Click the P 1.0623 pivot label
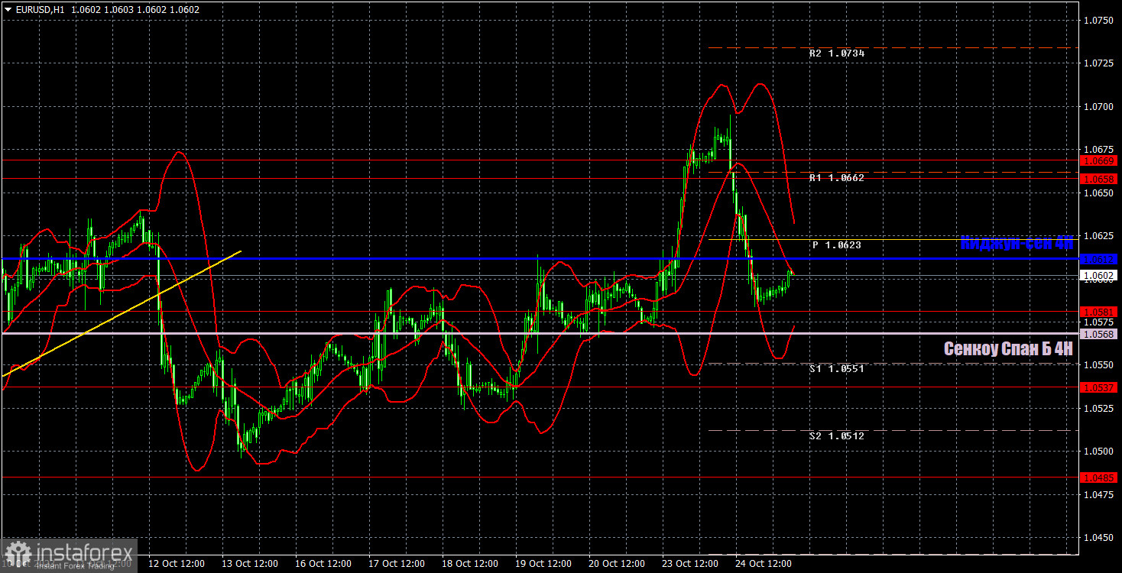 click(837, 245)
